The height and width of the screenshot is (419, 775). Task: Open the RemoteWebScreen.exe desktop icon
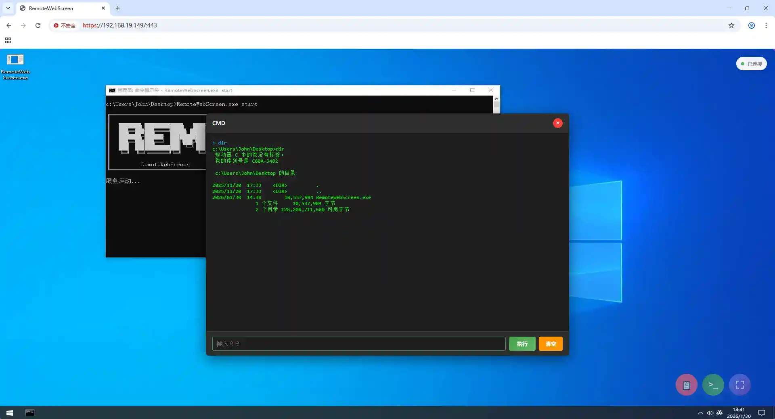(15, 67)
